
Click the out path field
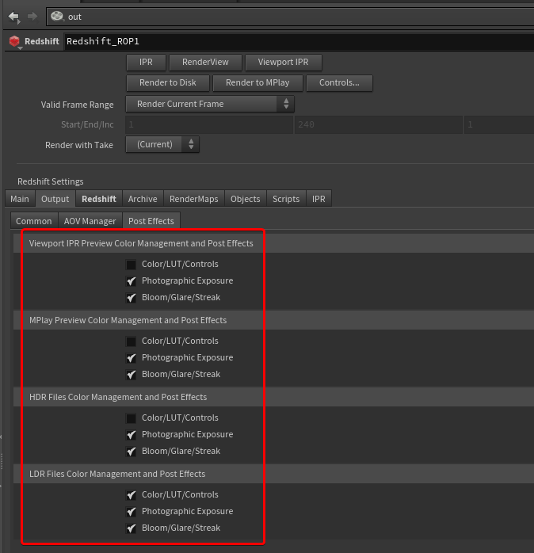point(290,17)
